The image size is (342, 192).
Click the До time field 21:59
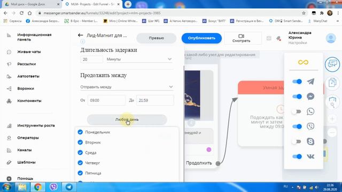tap(155, 100)
